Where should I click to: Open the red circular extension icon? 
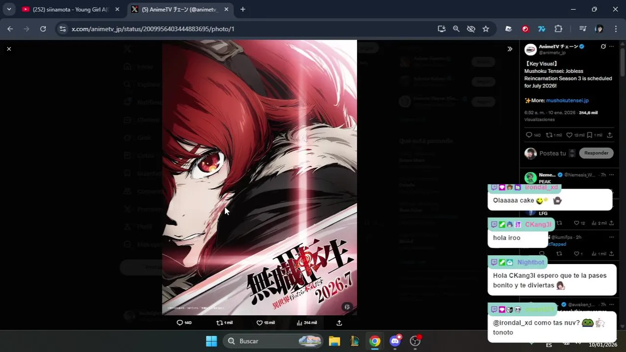525,29
